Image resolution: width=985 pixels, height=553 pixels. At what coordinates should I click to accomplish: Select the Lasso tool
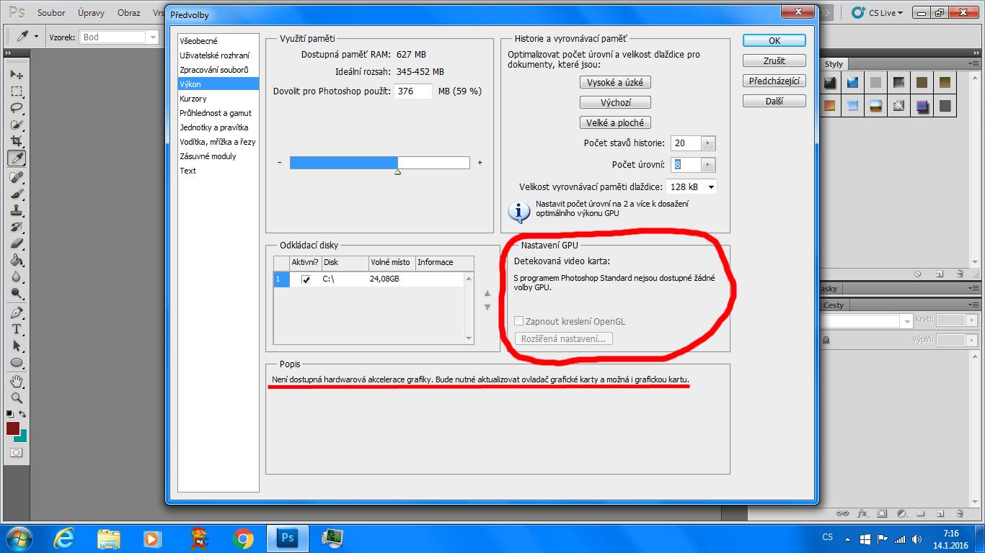tap(16, 109)
